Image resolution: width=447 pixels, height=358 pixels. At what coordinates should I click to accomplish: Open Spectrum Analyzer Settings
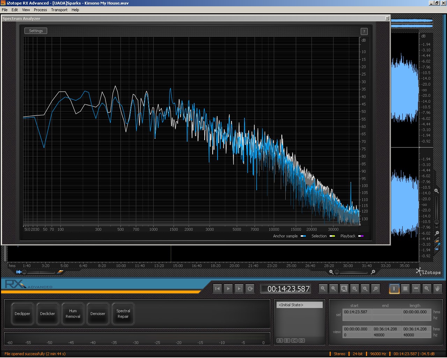coord(36,31)
